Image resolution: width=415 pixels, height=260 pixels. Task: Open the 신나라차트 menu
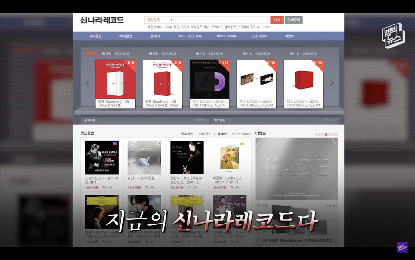tap(259, 36)
